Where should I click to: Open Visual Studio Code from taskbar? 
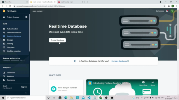89,97
